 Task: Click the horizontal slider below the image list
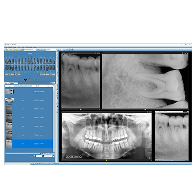tap(23, 154)
